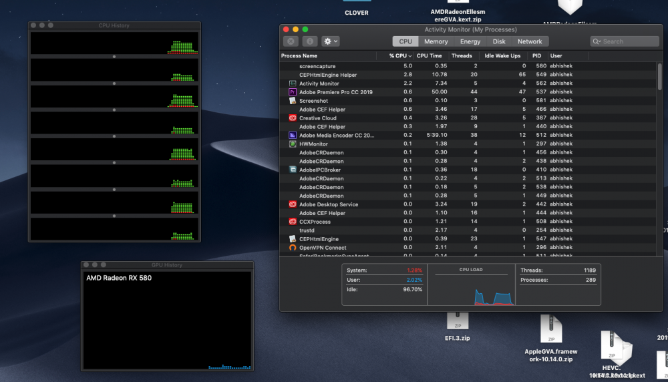Select the Creative Cloud process icon
The width and height of the screenshot is (668, 382).
click(x=293, y=118)
